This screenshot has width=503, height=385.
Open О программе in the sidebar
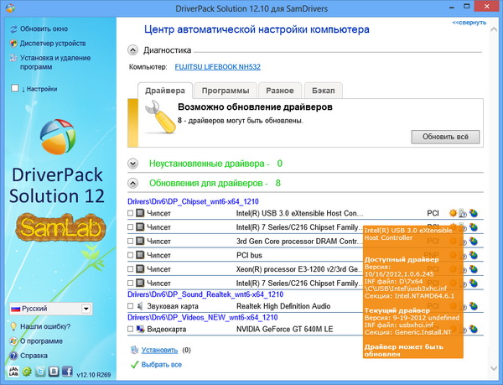click(x=41, y=341)
